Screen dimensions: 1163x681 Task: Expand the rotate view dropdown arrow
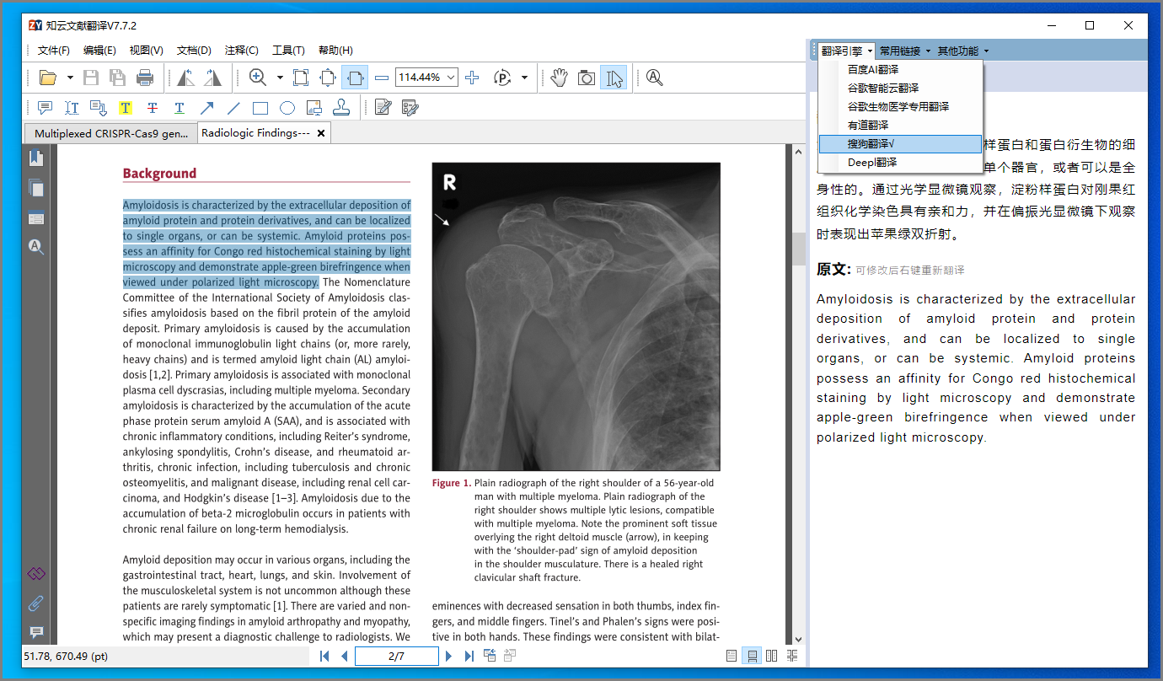(x=524, y=78)
